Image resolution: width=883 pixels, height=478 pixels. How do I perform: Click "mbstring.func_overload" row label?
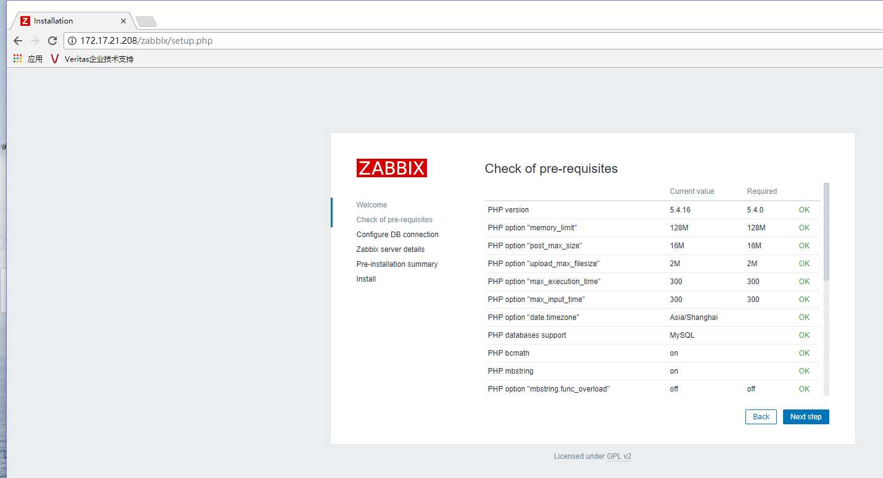549,389
